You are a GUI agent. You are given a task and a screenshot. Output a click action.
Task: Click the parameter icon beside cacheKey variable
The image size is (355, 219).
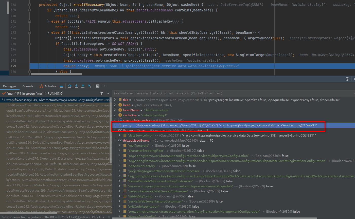[120, 115]
